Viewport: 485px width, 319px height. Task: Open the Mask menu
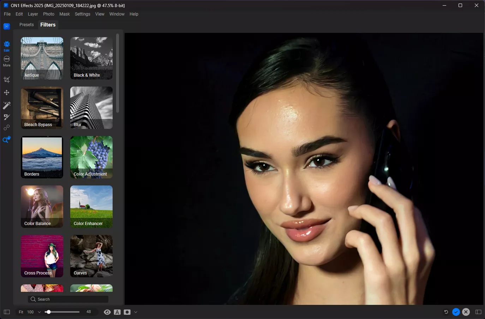65,14
